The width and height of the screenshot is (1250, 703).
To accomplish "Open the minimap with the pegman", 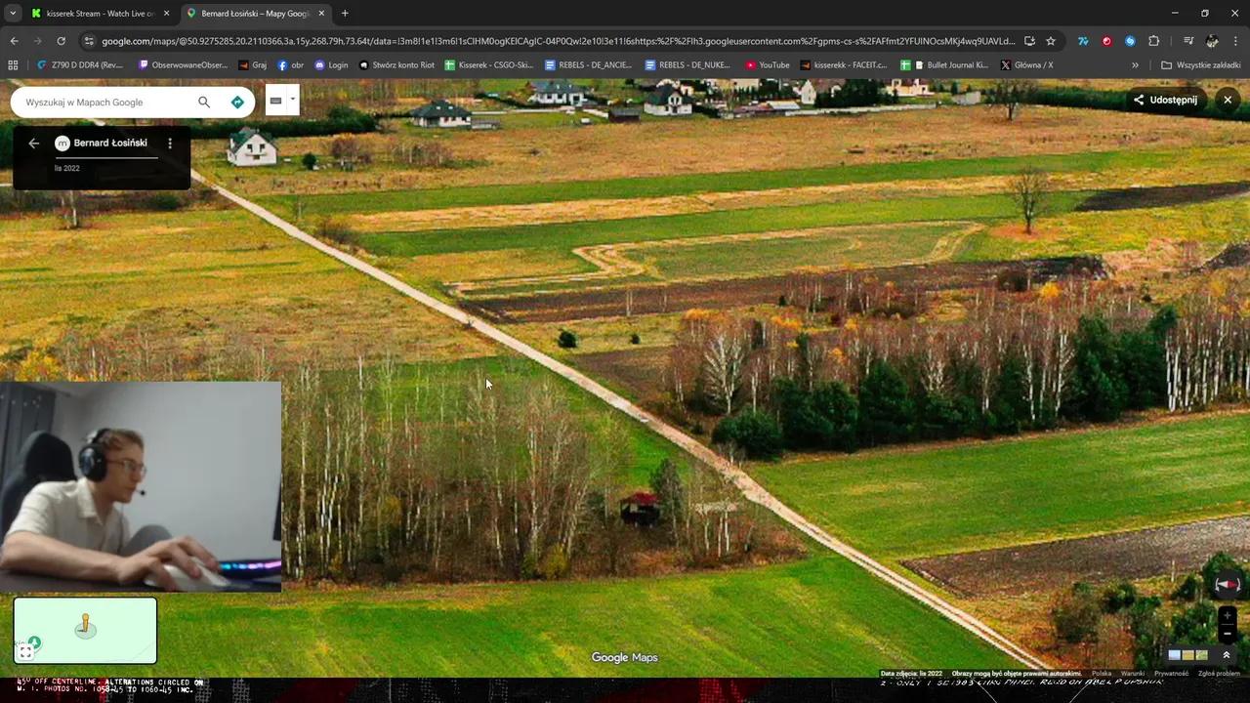I will click(x=85, y=631).
